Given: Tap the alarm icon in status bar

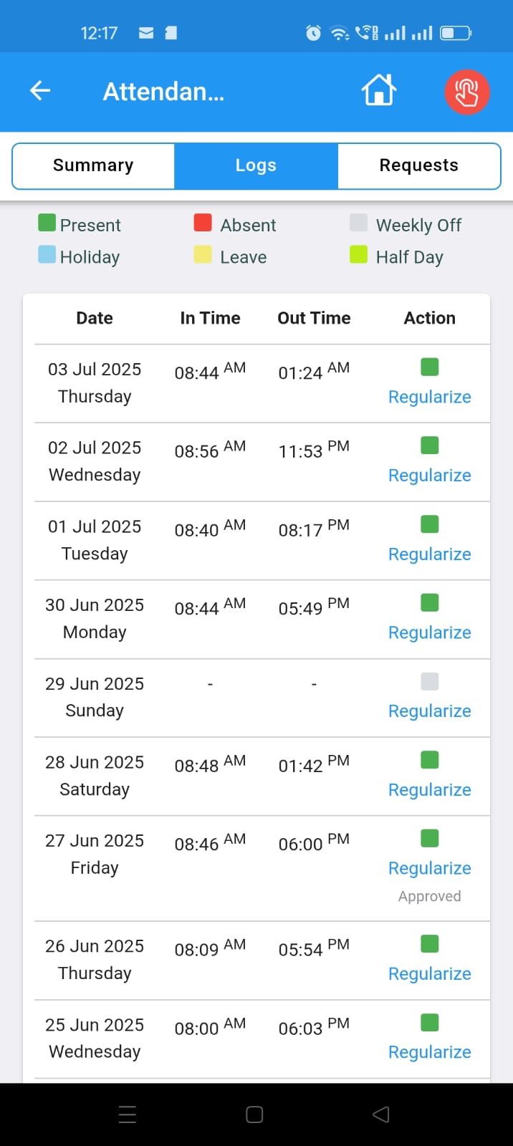Looking at the screenshot, I should pos(313,33).
